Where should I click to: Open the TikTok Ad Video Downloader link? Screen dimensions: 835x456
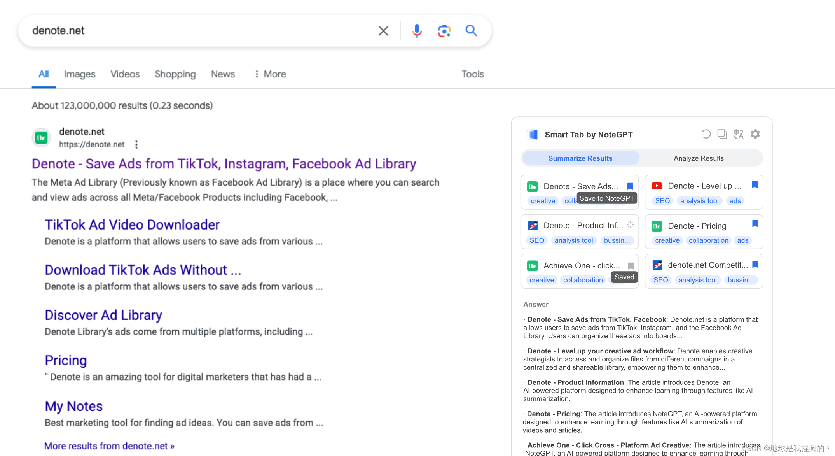132,224
